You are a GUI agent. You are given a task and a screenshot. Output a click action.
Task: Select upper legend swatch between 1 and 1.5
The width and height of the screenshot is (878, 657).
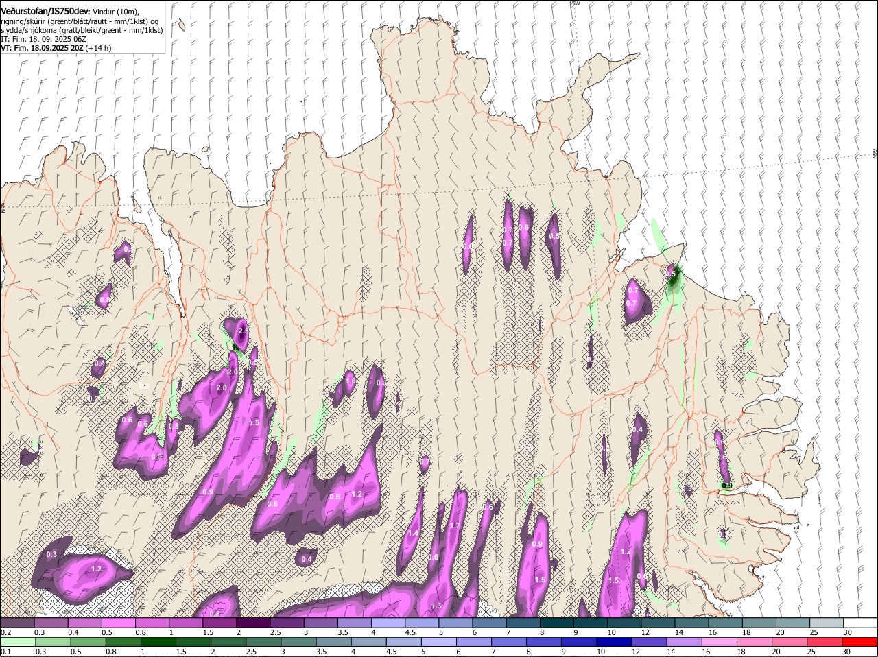pyautogui.click(x=186, y=622)
